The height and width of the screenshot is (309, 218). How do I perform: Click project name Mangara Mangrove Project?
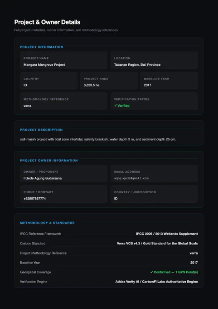click(x=44, y=65)
